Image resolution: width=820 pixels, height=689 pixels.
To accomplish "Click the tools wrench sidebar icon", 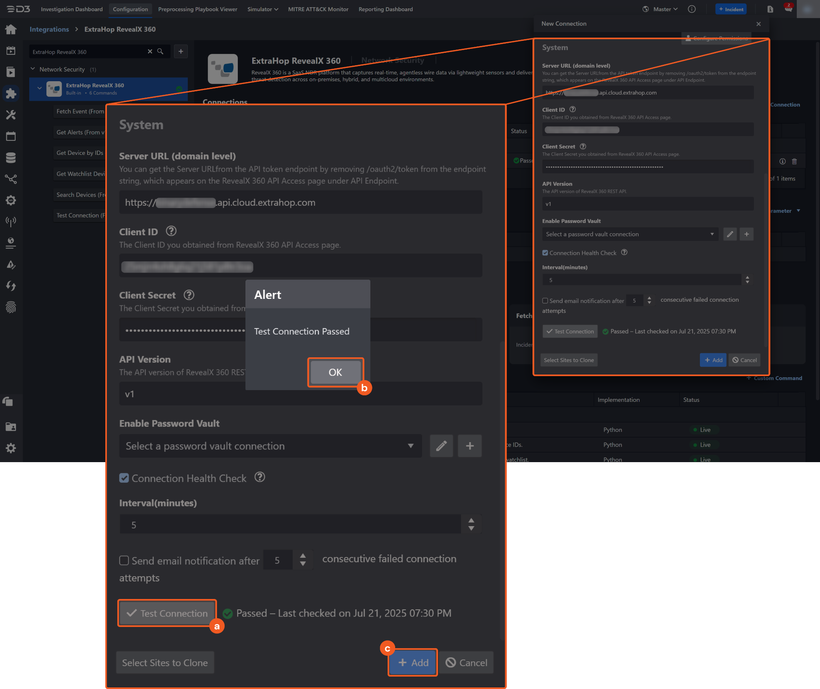I will point(11,115).
